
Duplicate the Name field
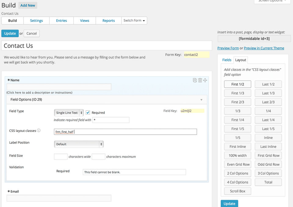(195, 80)
